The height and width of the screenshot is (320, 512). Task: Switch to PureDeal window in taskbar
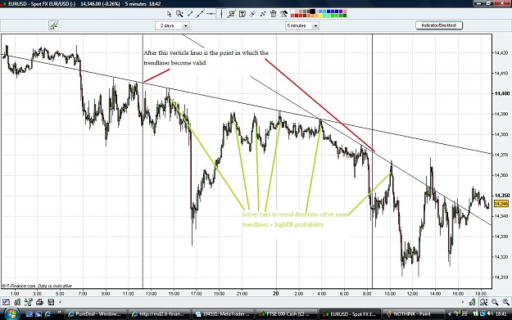pos(95,314)
